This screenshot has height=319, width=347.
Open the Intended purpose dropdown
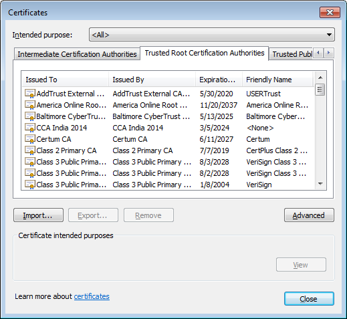pos(212,35)
